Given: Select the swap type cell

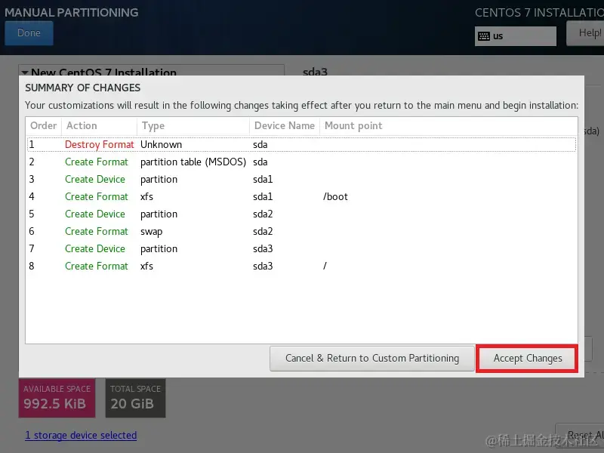Looking at the screenshot, I should pyautogui.click(x=152, y=232).
